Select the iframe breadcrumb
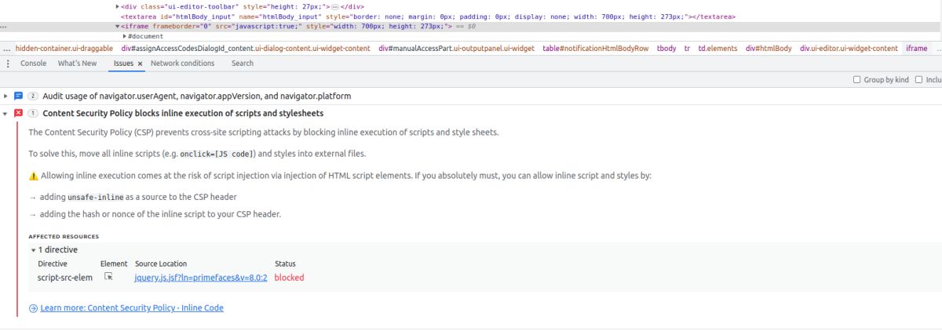The width and height of the screenshot is (942, 331). [x=916, y=49]
